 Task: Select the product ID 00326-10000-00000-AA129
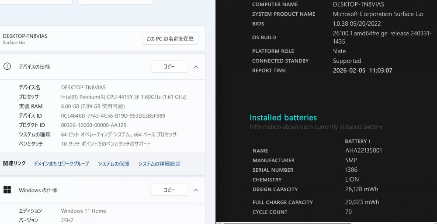point(94,125)
